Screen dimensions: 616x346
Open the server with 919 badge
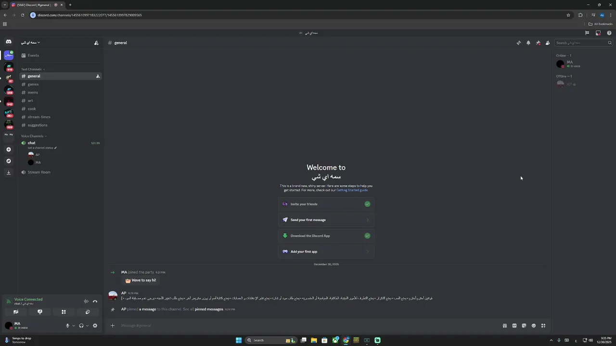pyautogui.click(x=9, y=67)
